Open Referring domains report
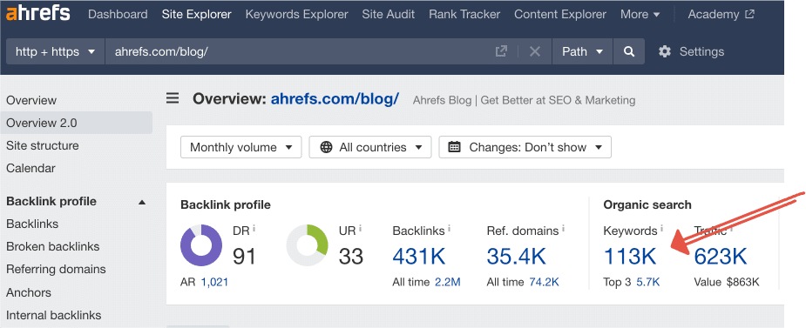The width and height of the screenshot is (806, 328). (56, 269)
